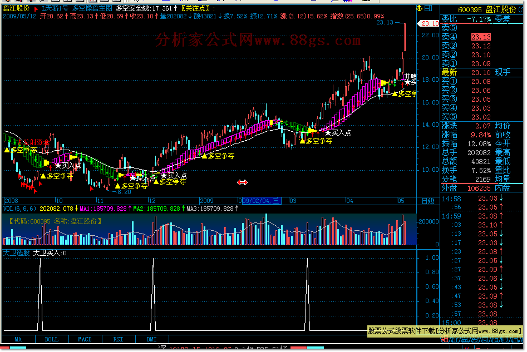Click the VOL(6,6,6) volume indicator label

(x=19, y=209)
